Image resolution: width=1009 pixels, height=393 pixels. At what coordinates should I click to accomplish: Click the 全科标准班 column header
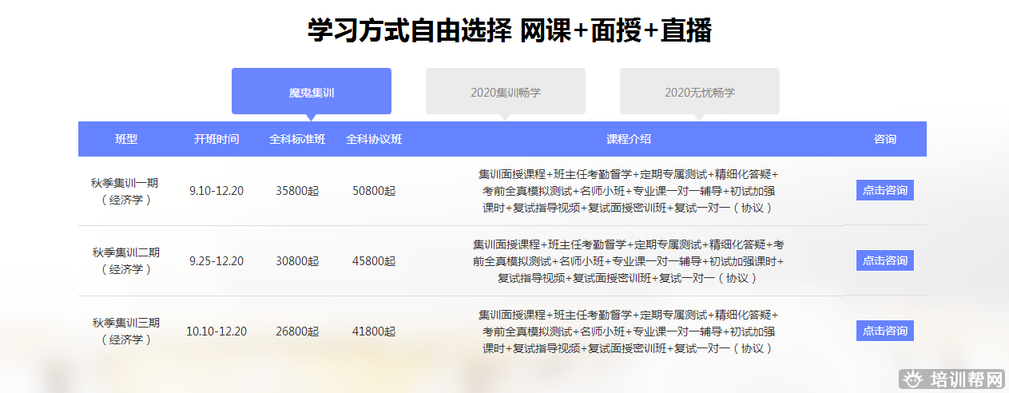point(297,139)
